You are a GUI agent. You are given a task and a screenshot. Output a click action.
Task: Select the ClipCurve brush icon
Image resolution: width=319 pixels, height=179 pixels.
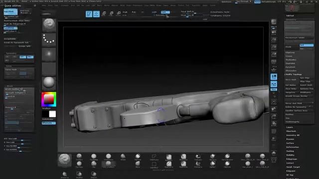click(x=138, y=157)
